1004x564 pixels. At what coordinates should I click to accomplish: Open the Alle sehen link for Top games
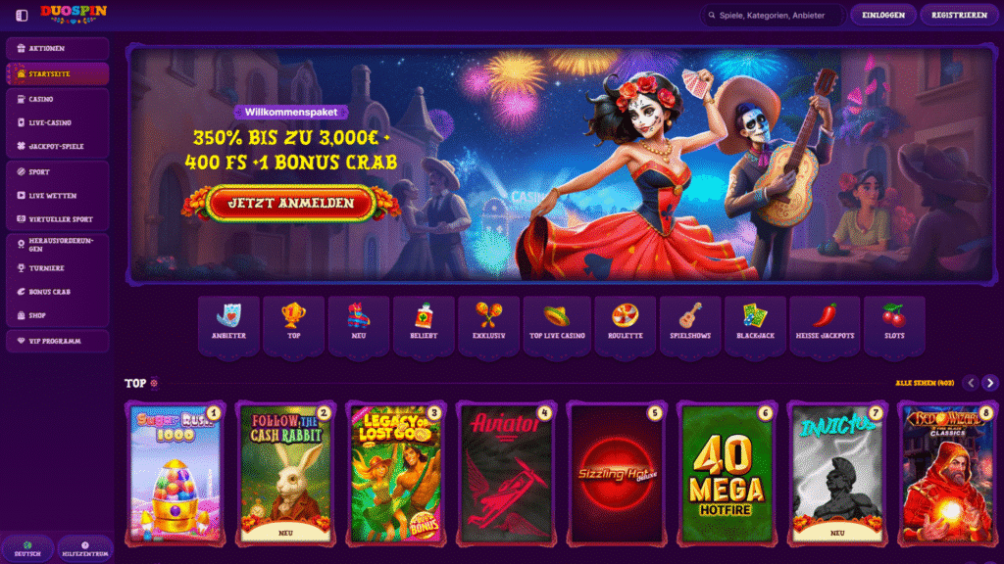(x=925, y=383)
